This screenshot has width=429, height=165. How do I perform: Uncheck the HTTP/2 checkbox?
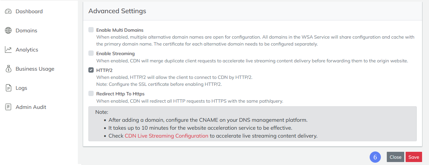[91, 70]
